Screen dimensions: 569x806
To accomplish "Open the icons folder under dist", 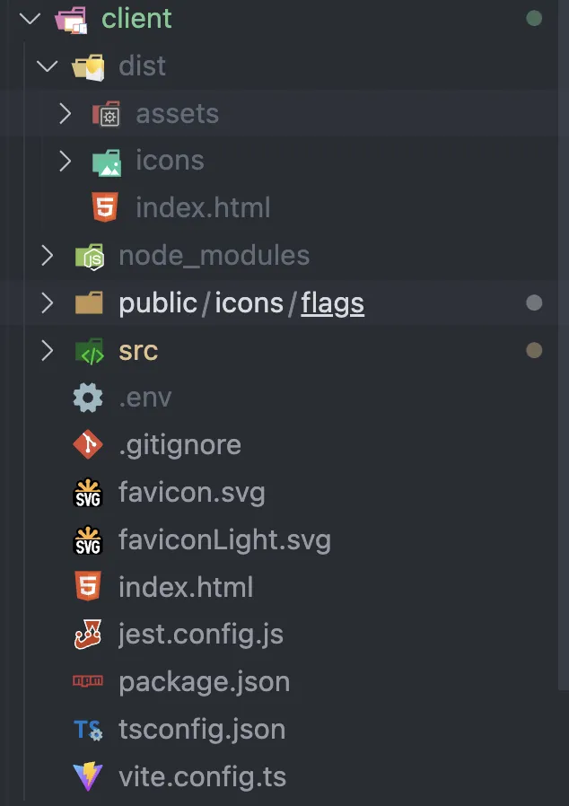I will [170, 161].
